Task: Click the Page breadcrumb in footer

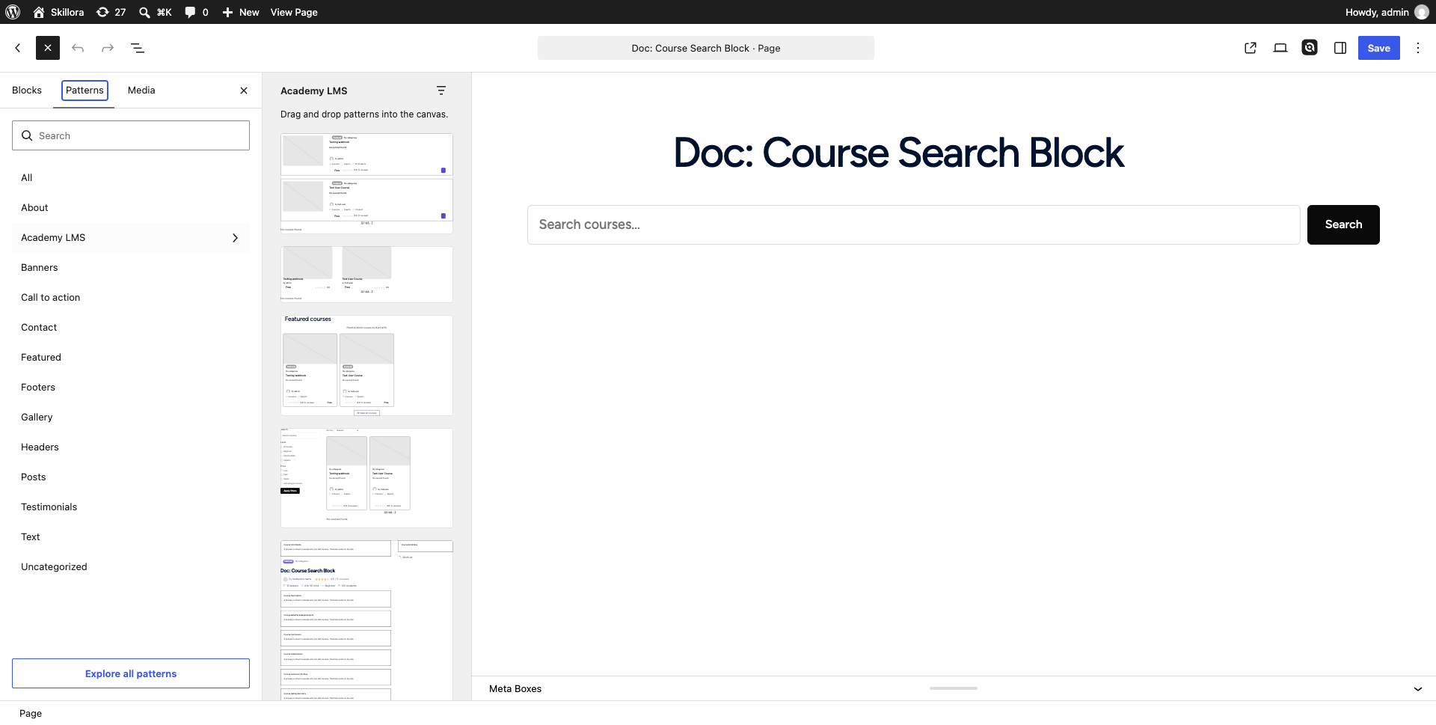Action: pos(31,713)
